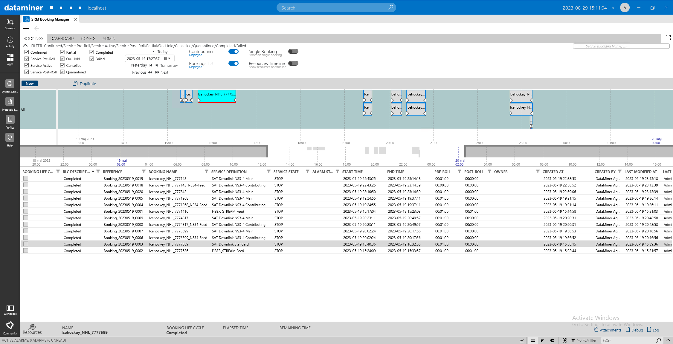The image size is (673, 344).
Task: Click the Duplicate button
Action: 84,84
